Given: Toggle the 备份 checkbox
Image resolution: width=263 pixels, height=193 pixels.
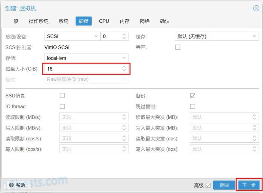Looking at the screenshot, I should point(193,95).
